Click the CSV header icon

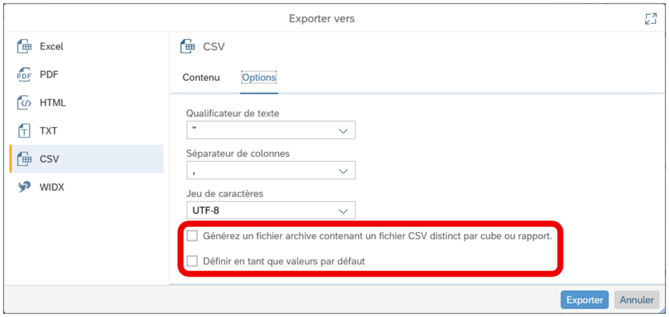[188, 46]
